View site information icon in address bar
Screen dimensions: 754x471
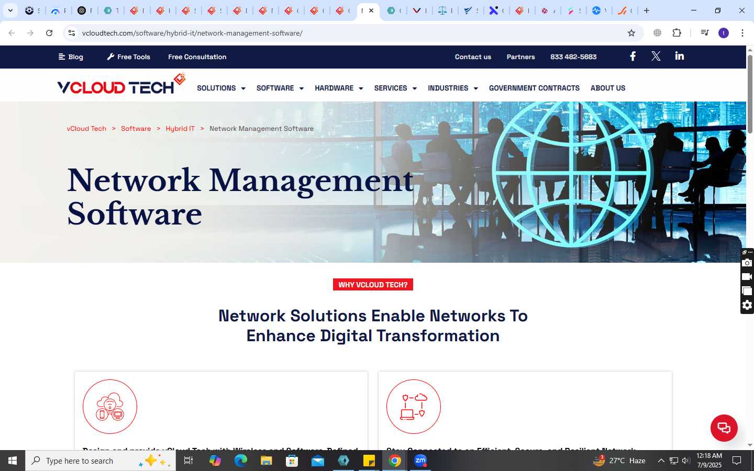point(72,33)
